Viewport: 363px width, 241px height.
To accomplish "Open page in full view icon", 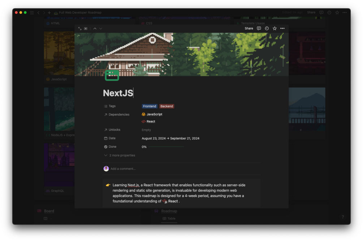I will click(x=79, y=29).
